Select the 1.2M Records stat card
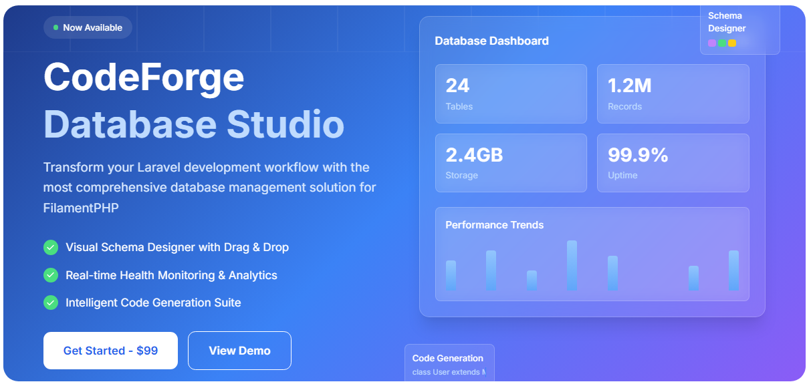 pos(673,93)
